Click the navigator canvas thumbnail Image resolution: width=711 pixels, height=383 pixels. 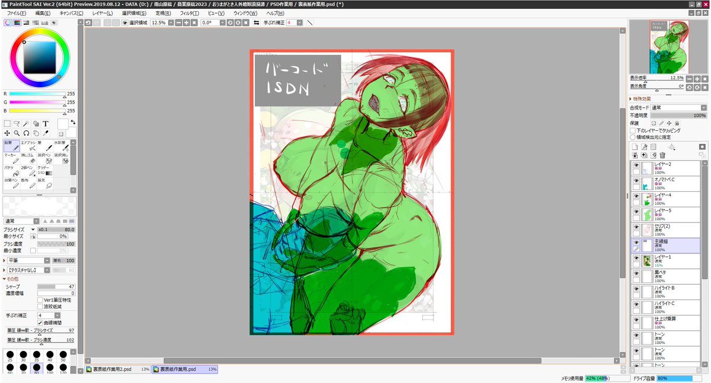(x=669, y=46)
